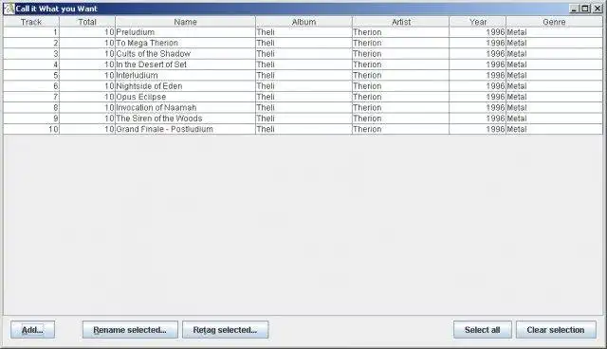Click the Year column header
Screen dimensions: 607x349
pos(478,22)
